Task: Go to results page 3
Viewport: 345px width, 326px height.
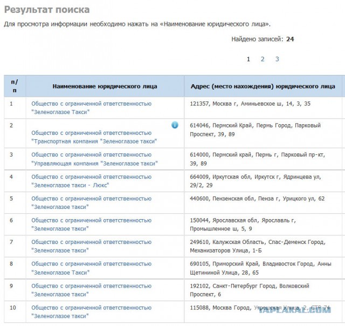Action: click(277, 59)
